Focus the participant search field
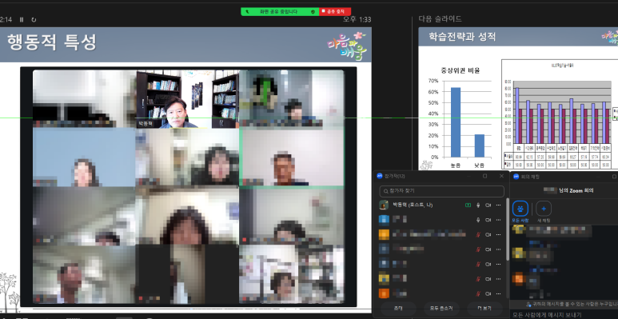This screenshot has height=319, width=618. point(441,191)
